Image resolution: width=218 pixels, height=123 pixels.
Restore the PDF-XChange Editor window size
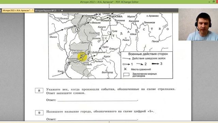coord(214,2)
